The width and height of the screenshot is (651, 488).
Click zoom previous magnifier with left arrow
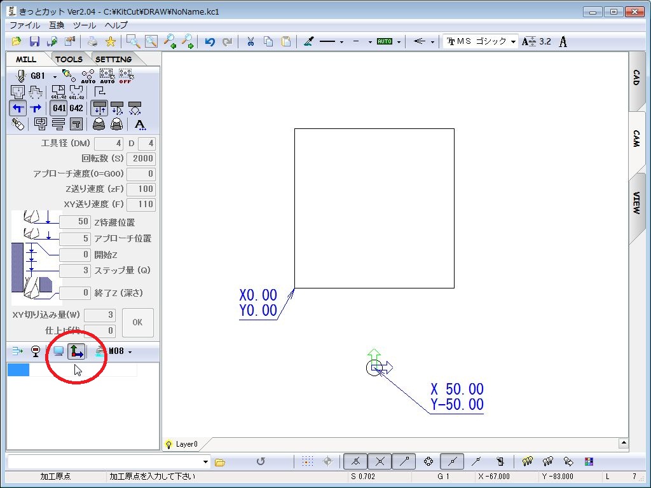tap(169, 41)
